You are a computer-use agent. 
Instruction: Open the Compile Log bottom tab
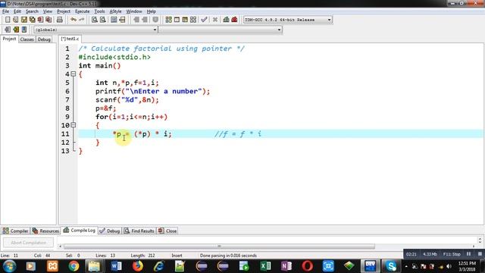(x=79, y=231)
